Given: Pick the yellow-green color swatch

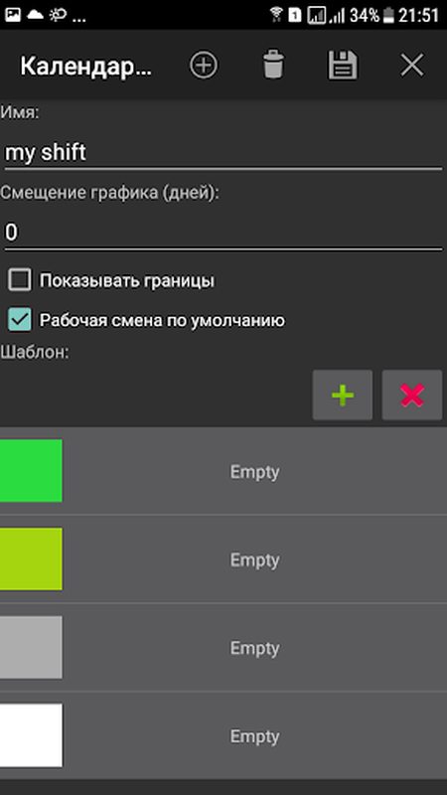Looking at the screenshot, I should (31, 558).
